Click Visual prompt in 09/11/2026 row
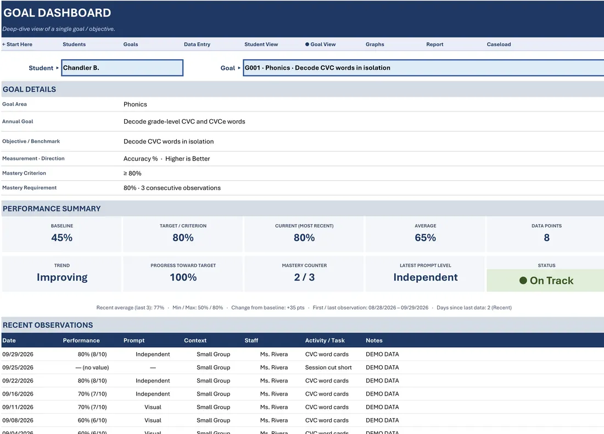604x434 pixels. pos(153,407)
